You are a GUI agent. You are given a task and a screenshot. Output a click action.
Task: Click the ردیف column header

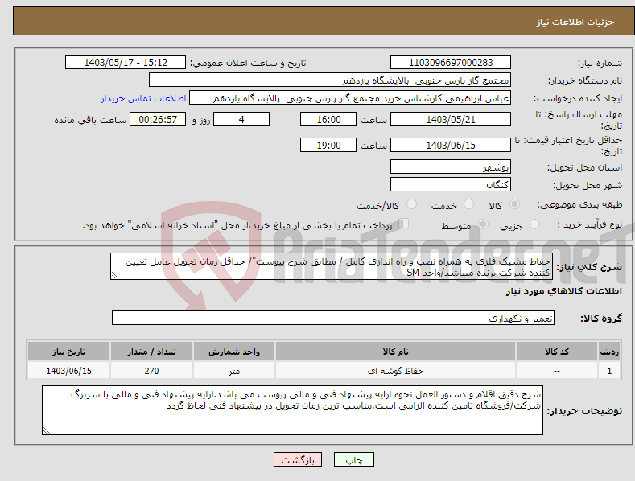point(609,351)
